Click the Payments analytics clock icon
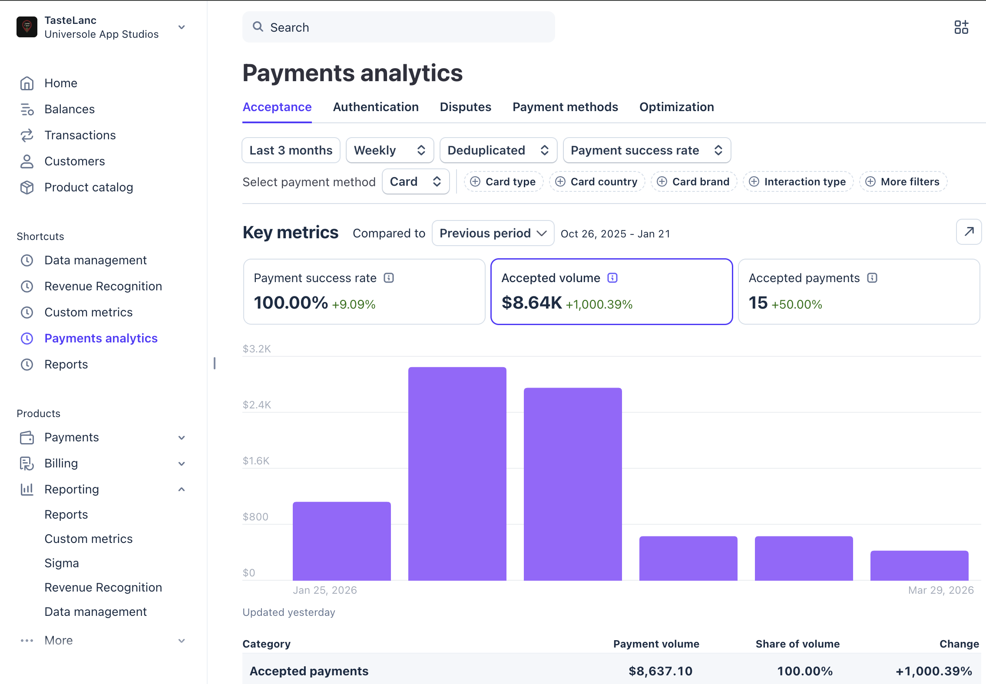The image size is (986, 684). point(27,339)
